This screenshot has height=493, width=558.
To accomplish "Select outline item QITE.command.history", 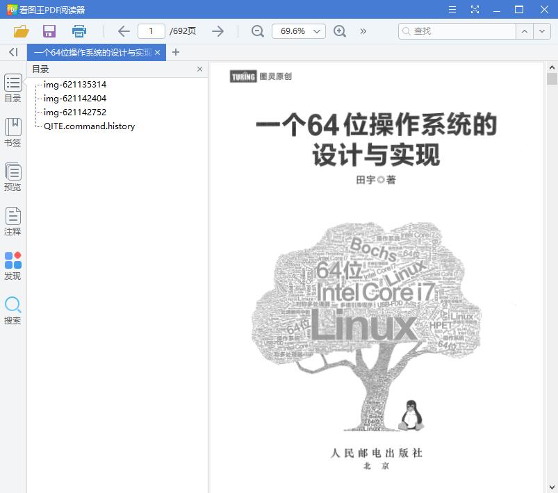I will click(90, 126).
